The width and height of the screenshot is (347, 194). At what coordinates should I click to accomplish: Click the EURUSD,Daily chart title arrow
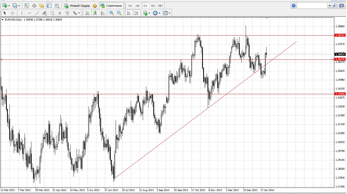(x=2, y=19)
